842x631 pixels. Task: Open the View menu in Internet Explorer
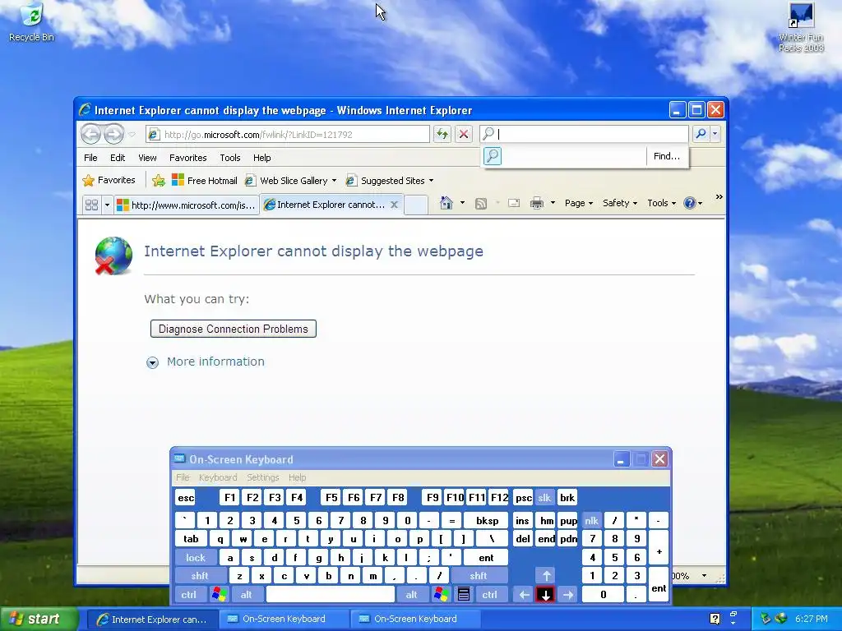point(147,158)
